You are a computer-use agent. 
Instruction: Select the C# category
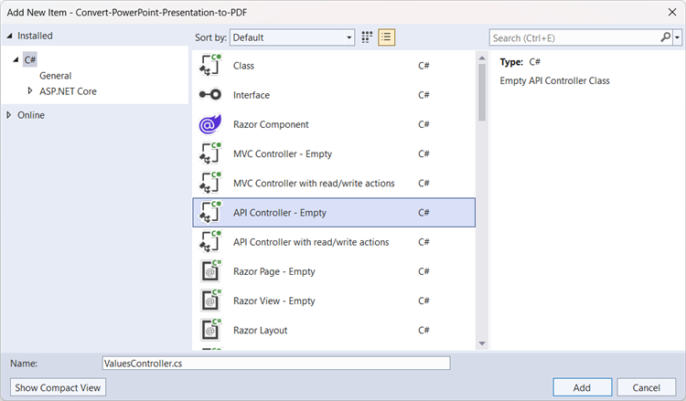click(30, 59)
